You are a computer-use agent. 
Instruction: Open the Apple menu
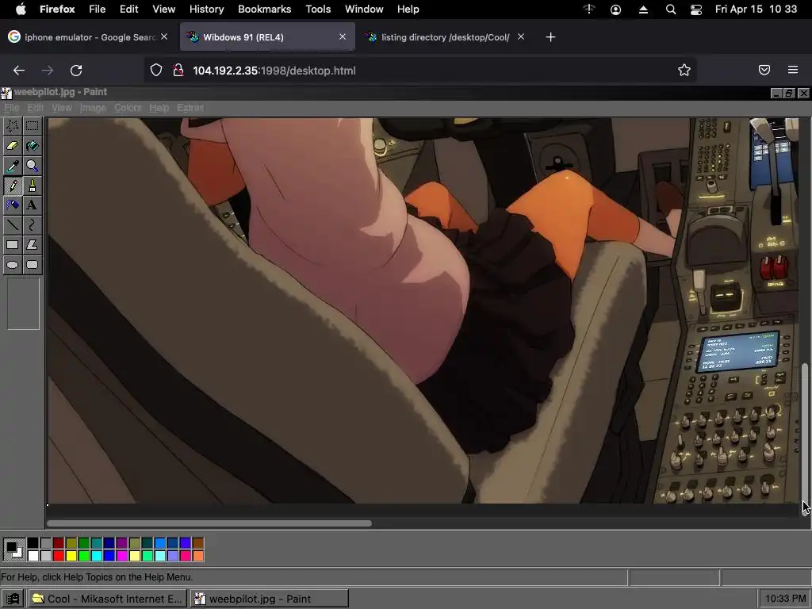[21, 10]
